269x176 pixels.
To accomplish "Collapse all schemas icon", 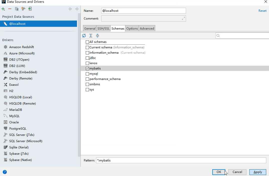I will pyautogui.click(x=98, y=36).
